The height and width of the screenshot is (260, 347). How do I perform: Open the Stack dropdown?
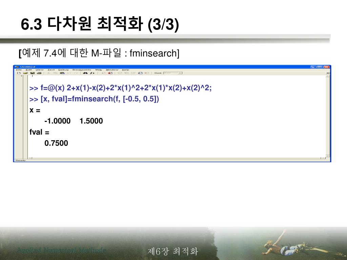tap(173, 73)
